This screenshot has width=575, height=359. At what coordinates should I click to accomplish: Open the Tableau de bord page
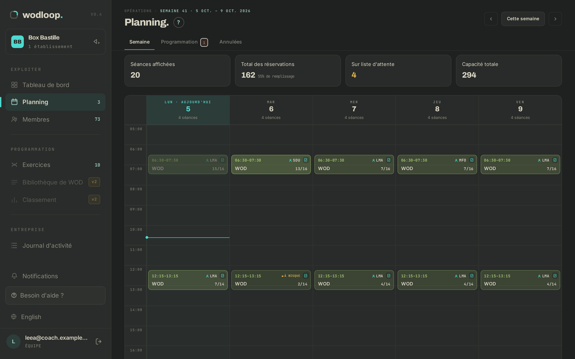tap(55, 85)
